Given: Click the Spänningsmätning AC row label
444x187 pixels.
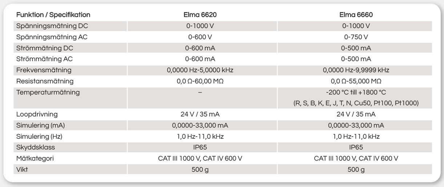Looking at the screenshot, I should [x=52, y=37].
